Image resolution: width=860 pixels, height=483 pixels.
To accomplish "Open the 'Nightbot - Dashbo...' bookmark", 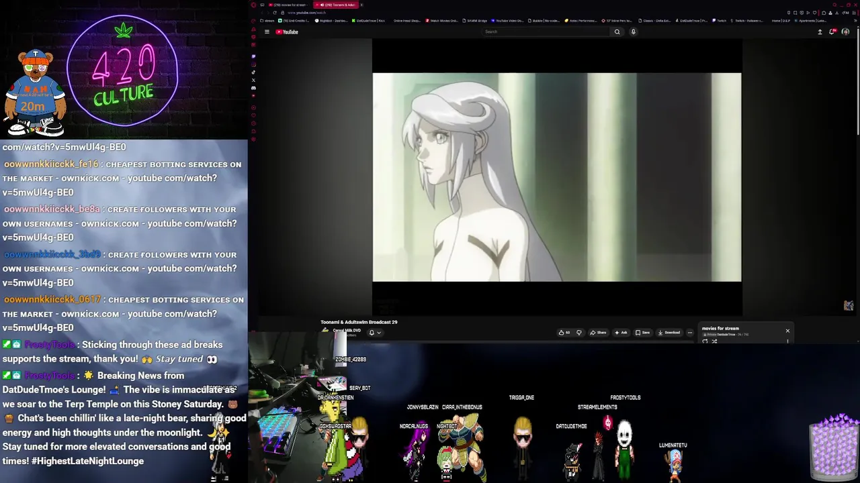I will [x=331, y=21].
